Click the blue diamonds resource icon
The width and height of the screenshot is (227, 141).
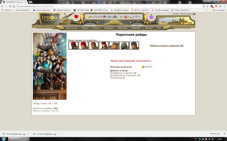click(137, 17)
